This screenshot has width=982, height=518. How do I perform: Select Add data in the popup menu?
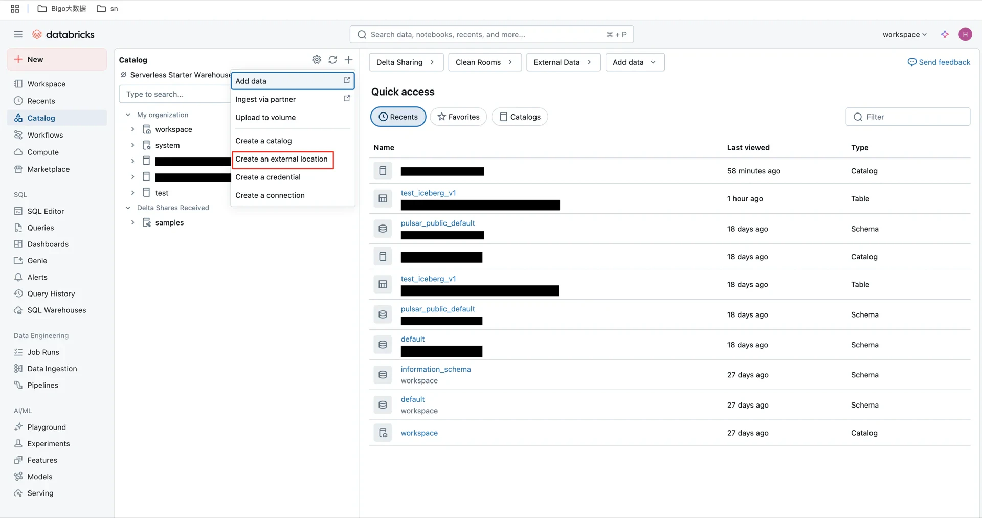293,81
